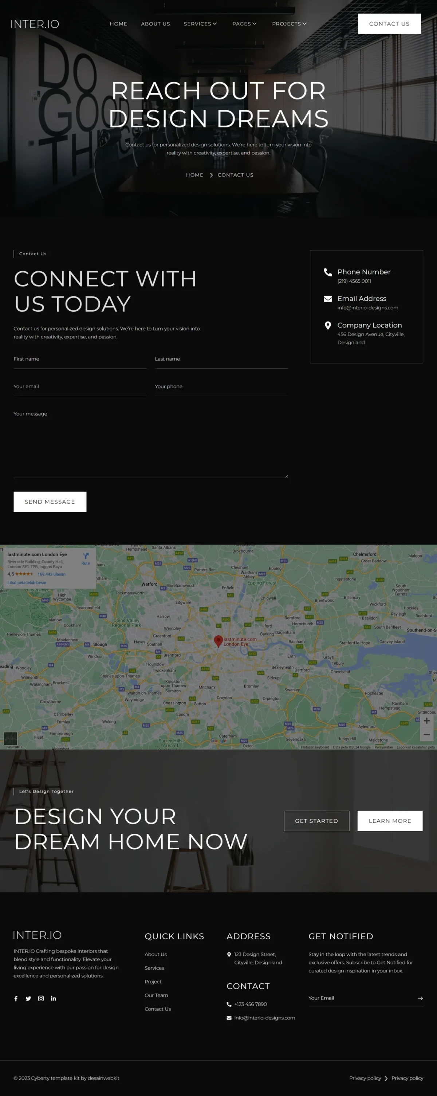Viewport: 437px width, 1096px height.
Task: Click the Get Started button
Action: (x=316, y=821)
